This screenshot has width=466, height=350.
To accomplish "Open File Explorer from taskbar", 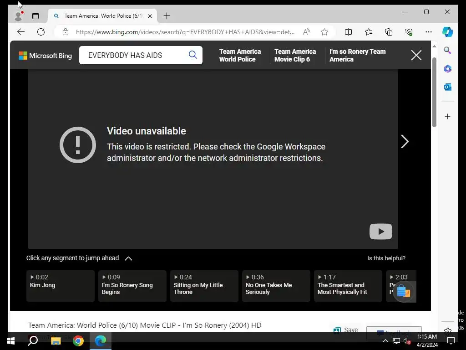I will click(x=56, y=341).
